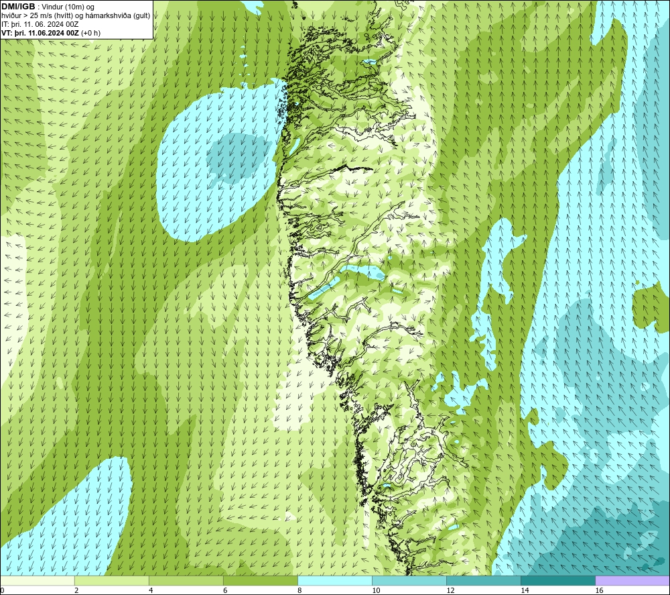Click the purple above-16 m/s legend swatch
Image resolution: width=670 pixels, height=595 pixels.
tap(632, 580)
